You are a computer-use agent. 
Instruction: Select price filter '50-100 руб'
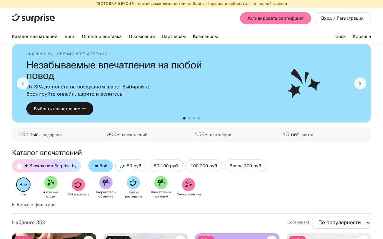(x=166, y=166)
